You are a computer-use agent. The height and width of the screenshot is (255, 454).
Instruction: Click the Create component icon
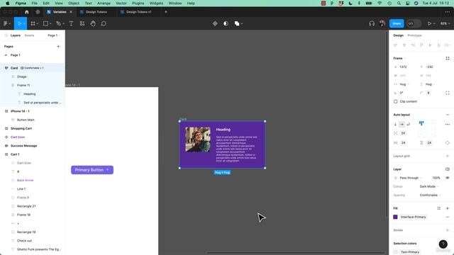[x=215, y=23]
